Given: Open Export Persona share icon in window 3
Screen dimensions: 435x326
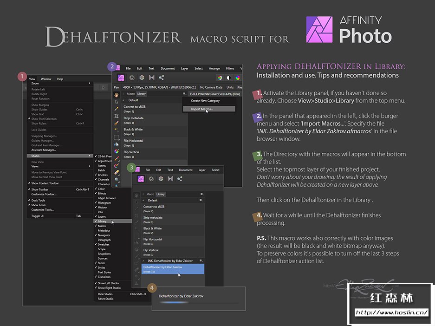Looking at the screenshot, I should click(x=180, y=179).
